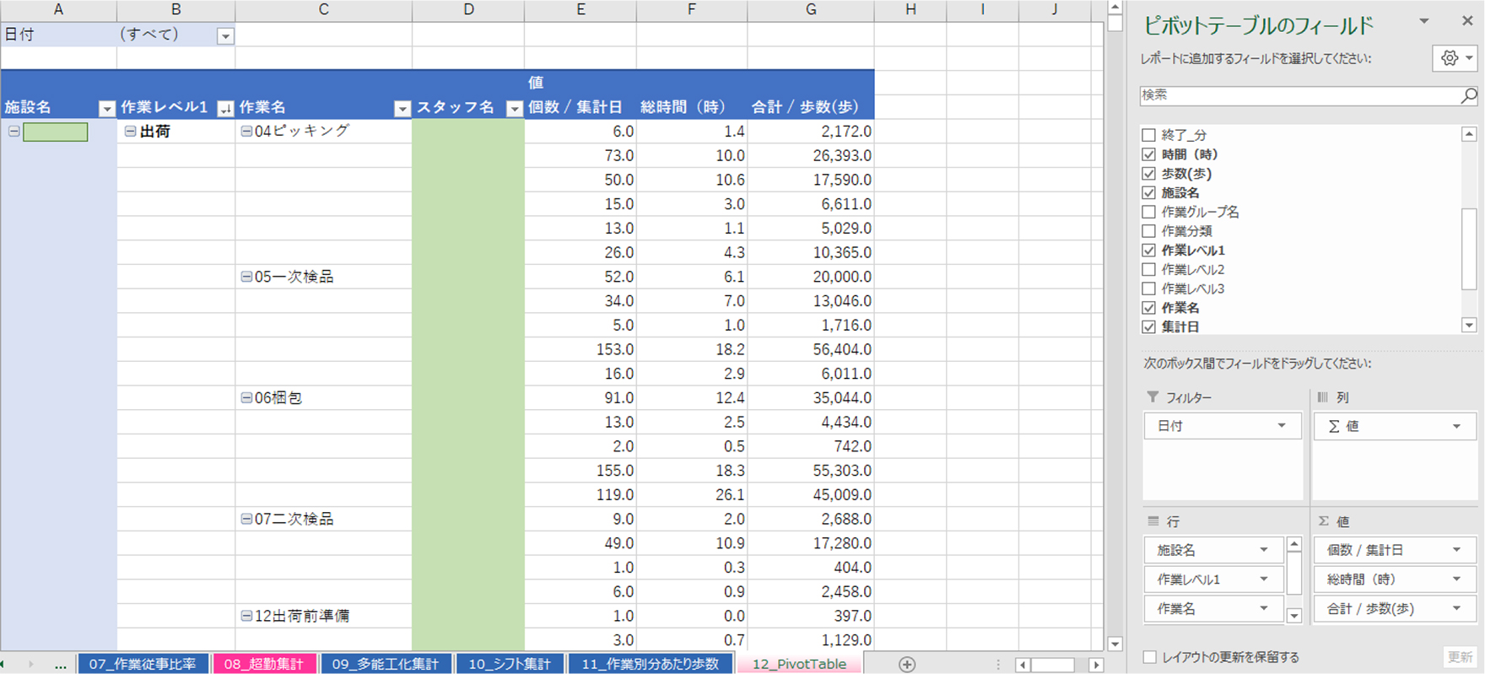Collapse the 07二次検品 group
Image resolution: width=1485 pixels, height=674 pixels.
point(246,520)
